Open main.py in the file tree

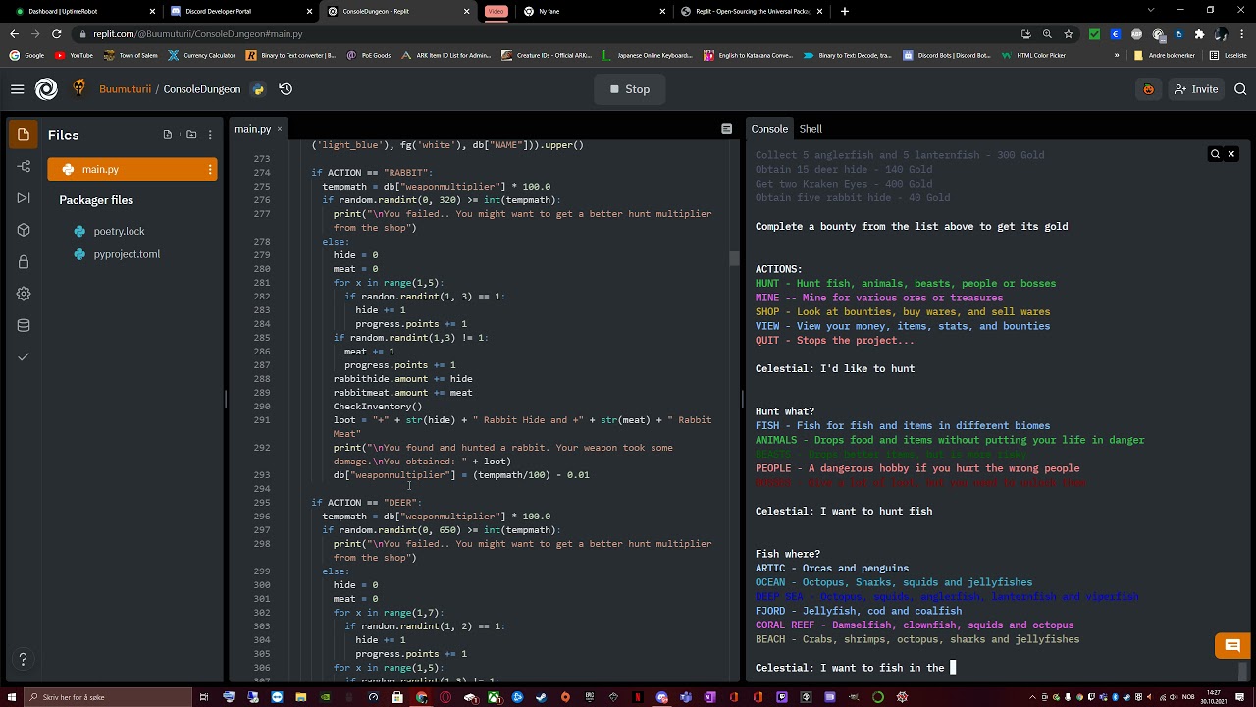pos(132,170)
